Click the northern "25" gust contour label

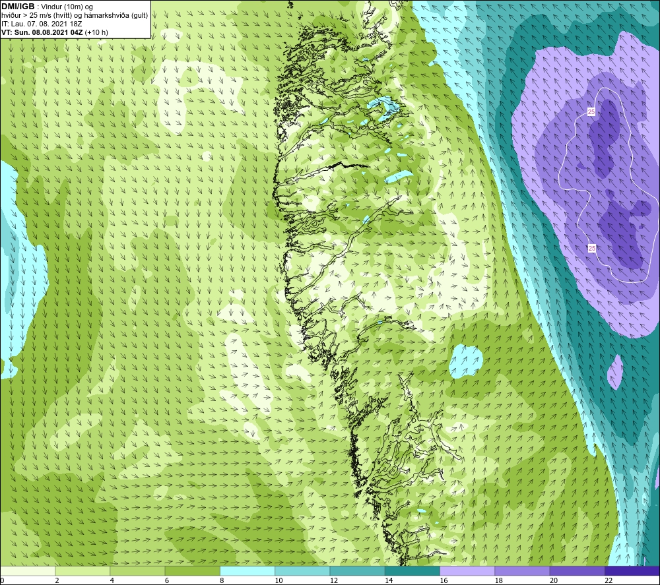click(591, 112)
